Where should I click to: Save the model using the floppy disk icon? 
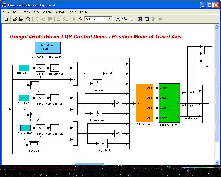(x=21, y=19)
